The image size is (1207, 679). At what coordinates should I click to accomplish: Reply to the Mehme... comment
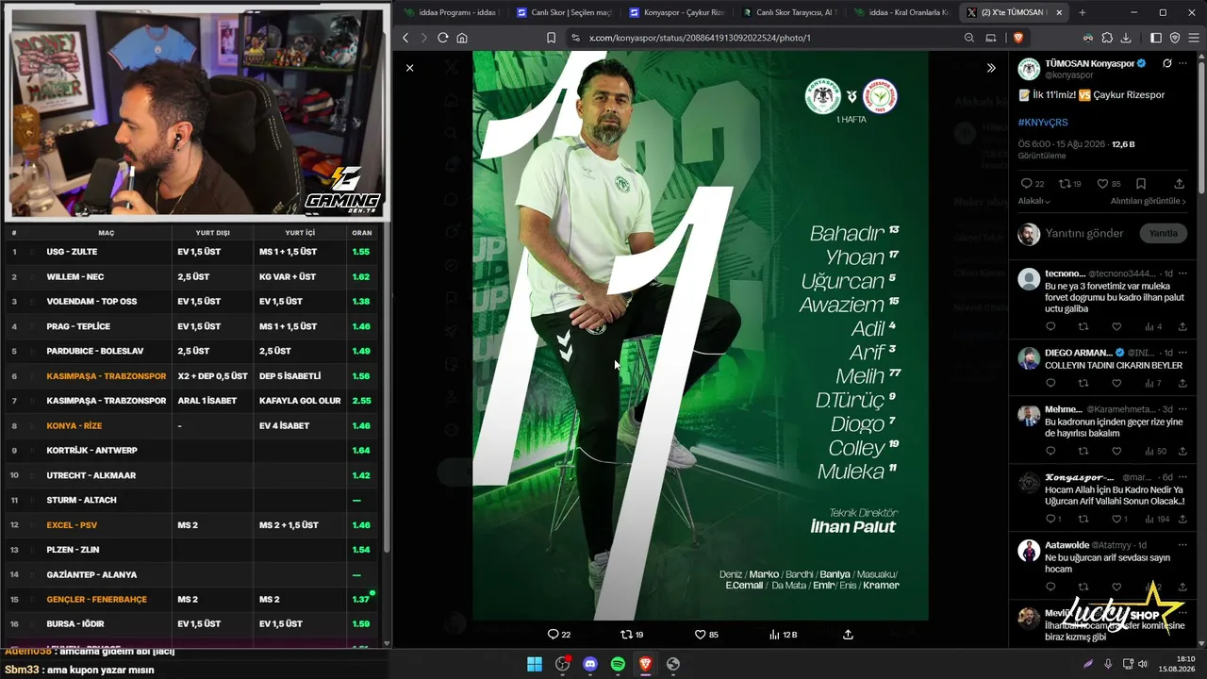[1050, 451]
